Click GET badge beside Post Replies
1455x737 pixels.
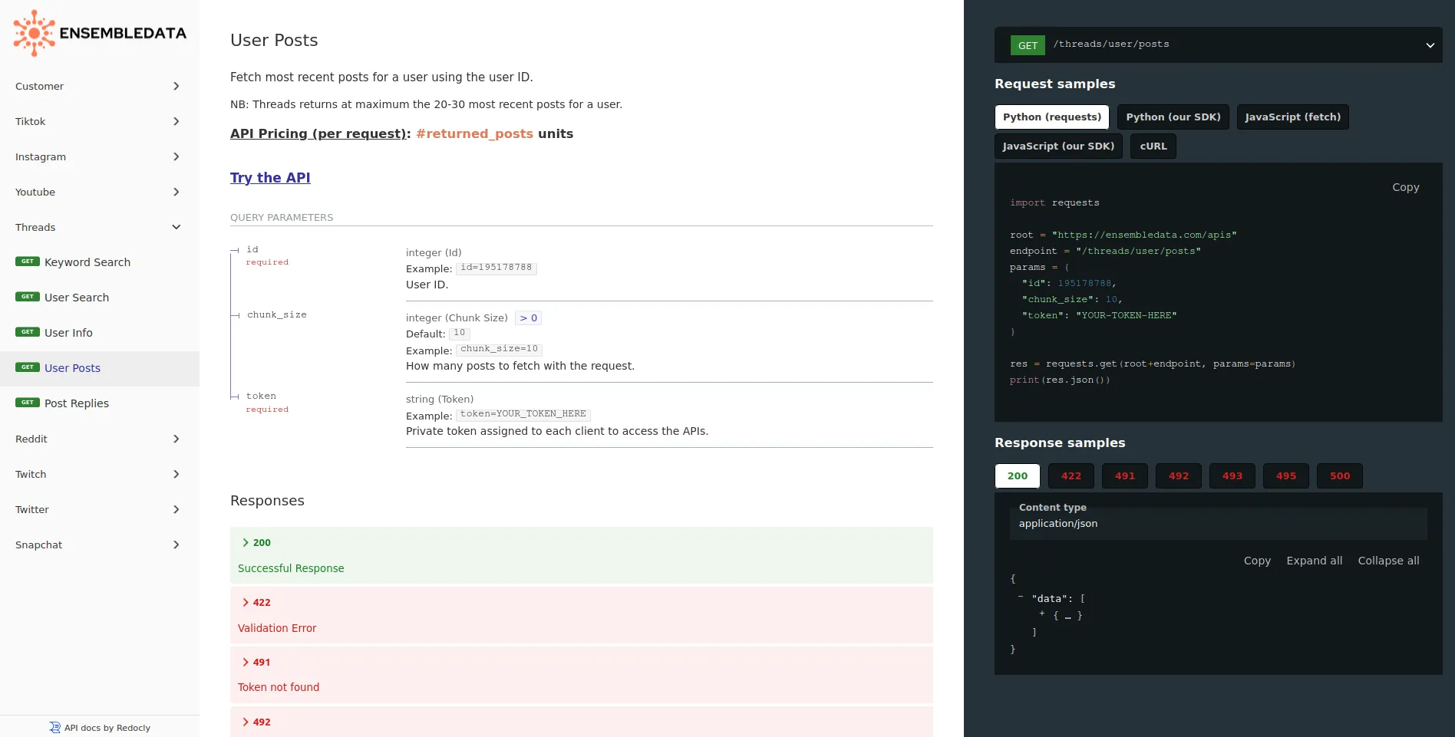tap(28, 403)
